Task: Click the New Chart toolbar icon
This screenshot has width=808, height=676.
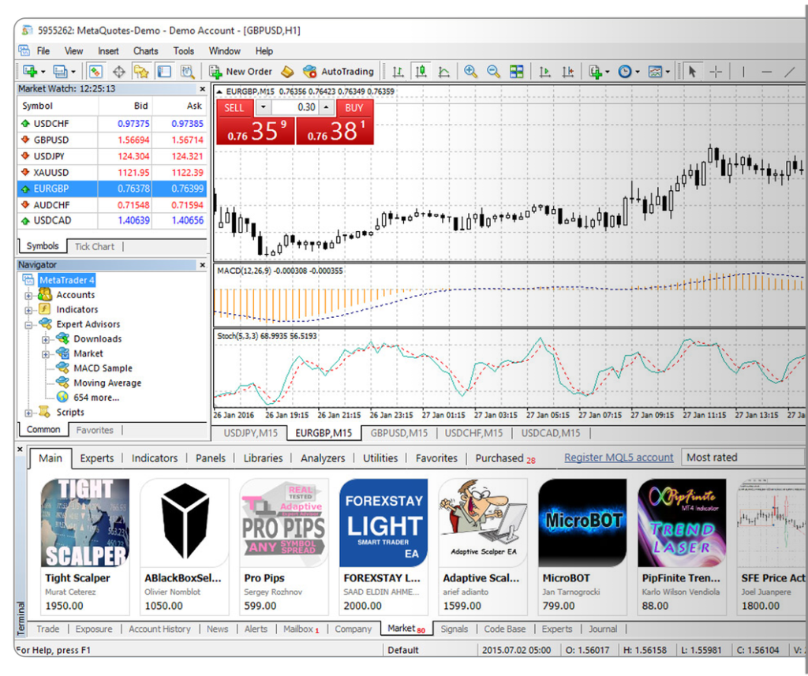Action: pyautogui.click(x=30, y=71)
